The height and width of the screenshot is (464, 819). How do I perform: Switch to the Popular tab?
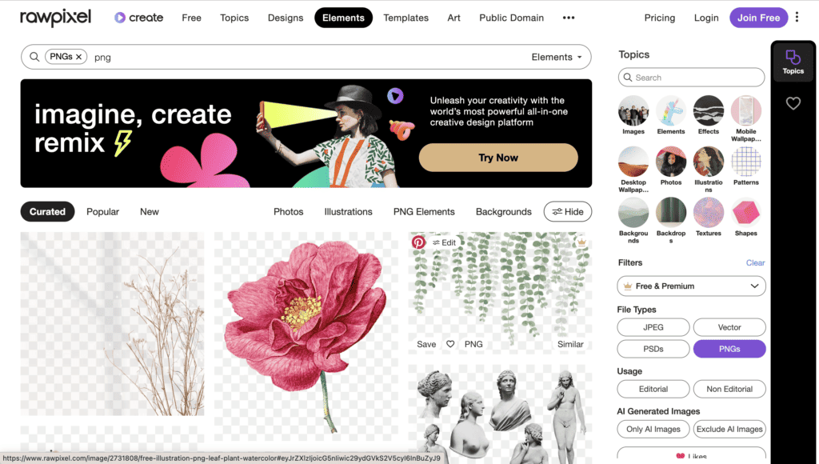coord(103,212)
